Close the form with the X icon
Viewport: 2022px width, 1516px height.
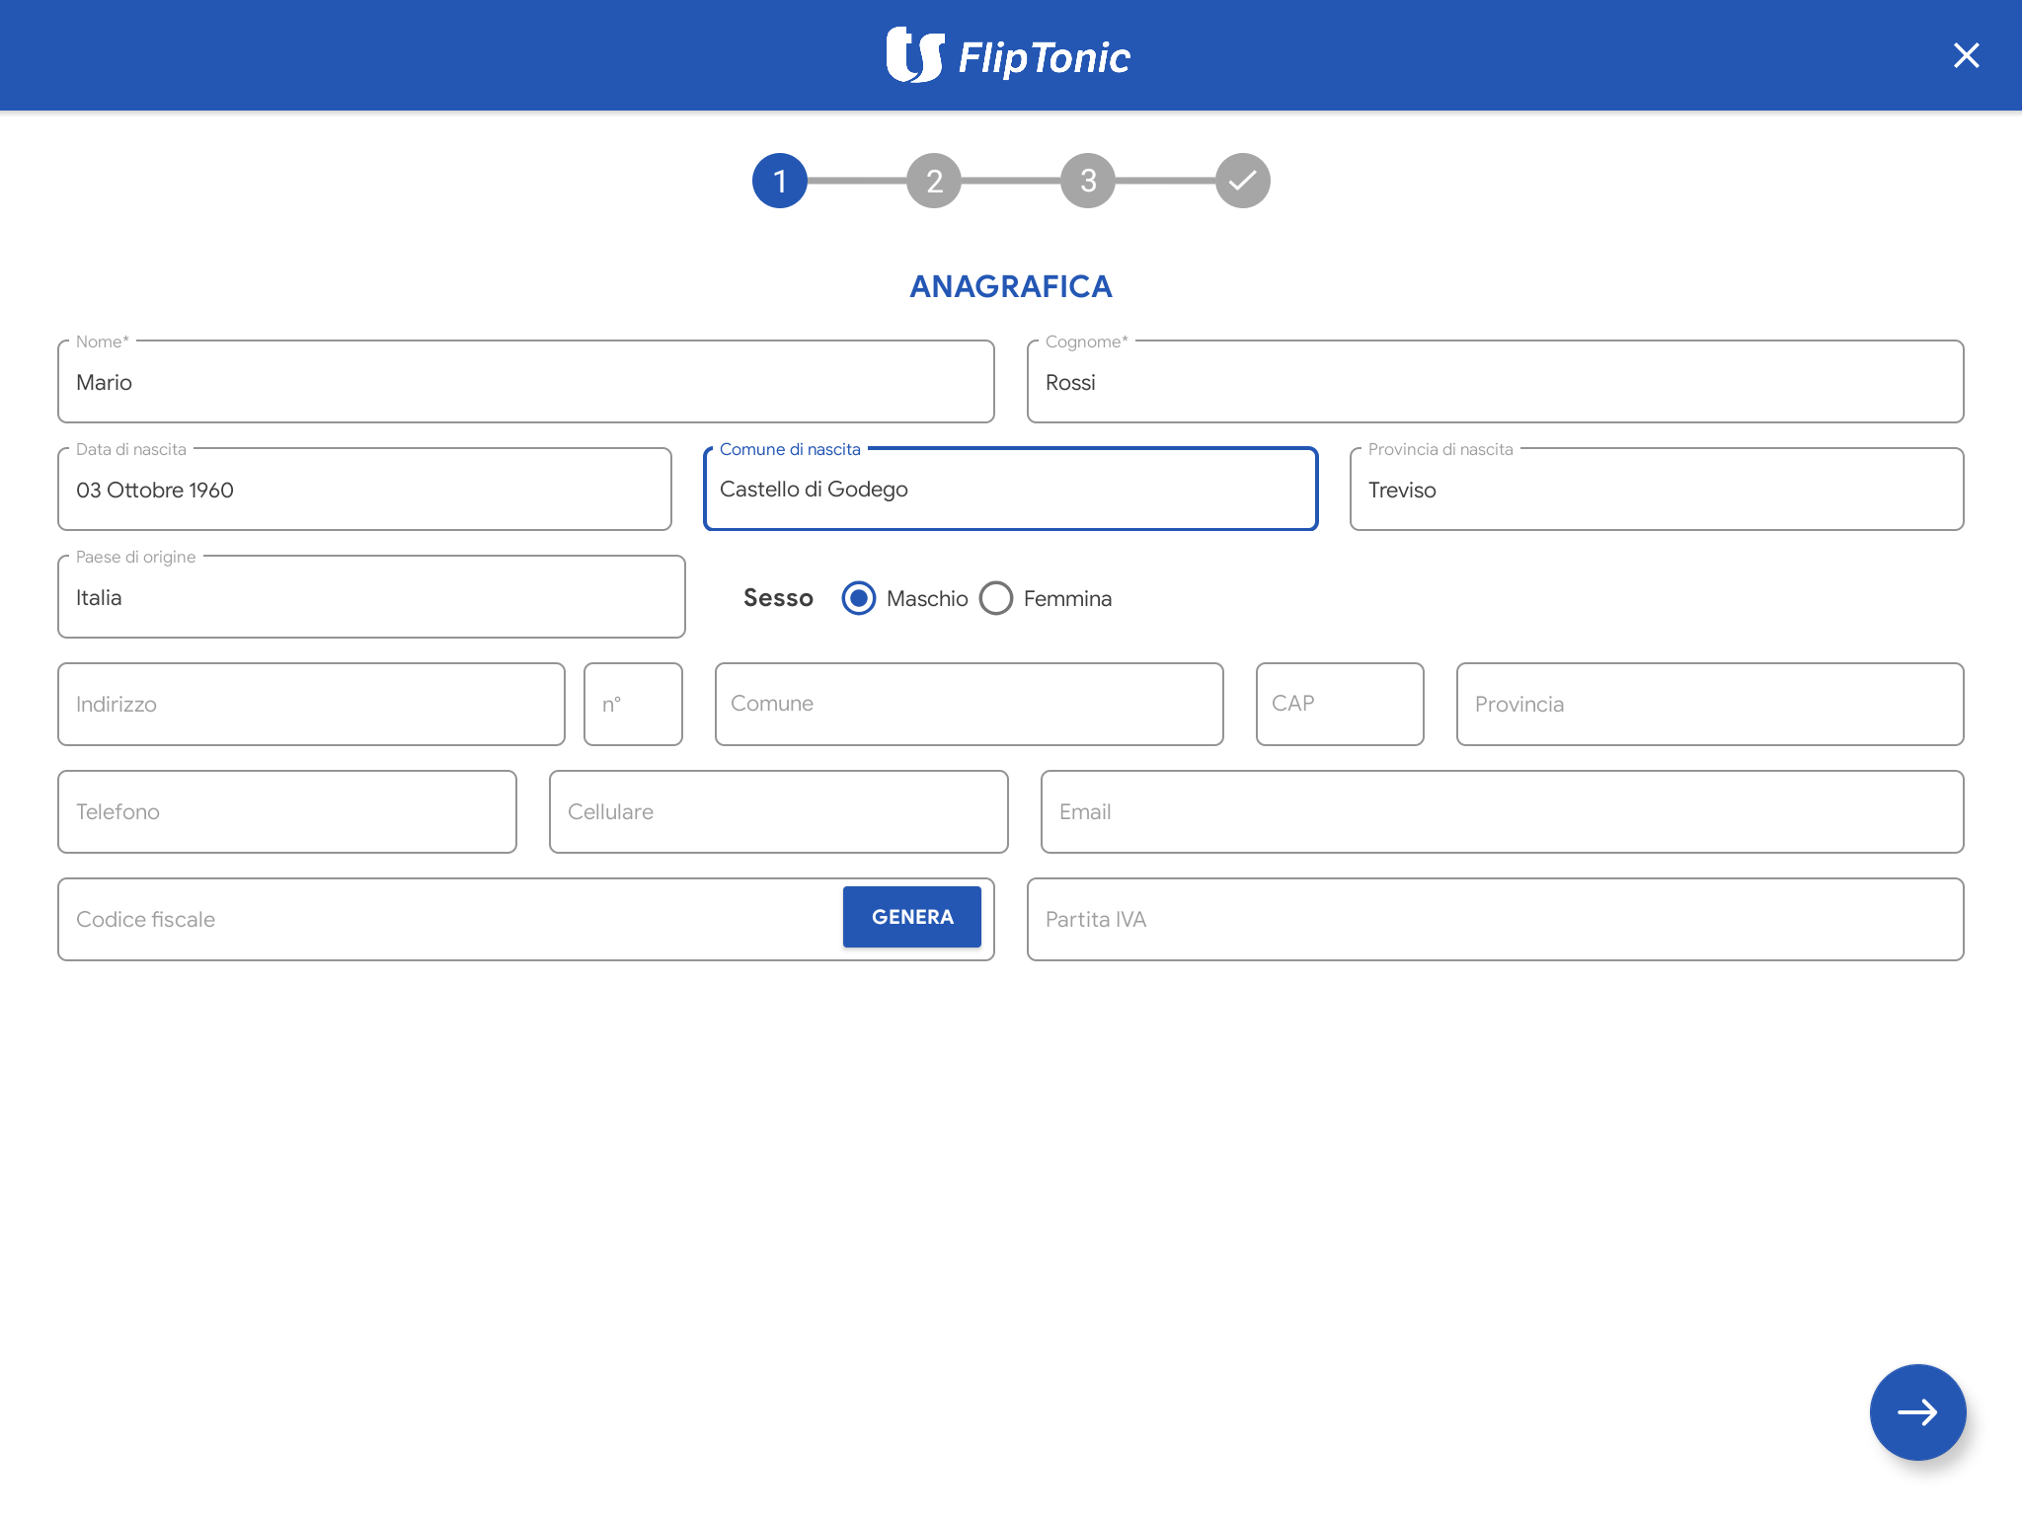tap(1966, 55)
